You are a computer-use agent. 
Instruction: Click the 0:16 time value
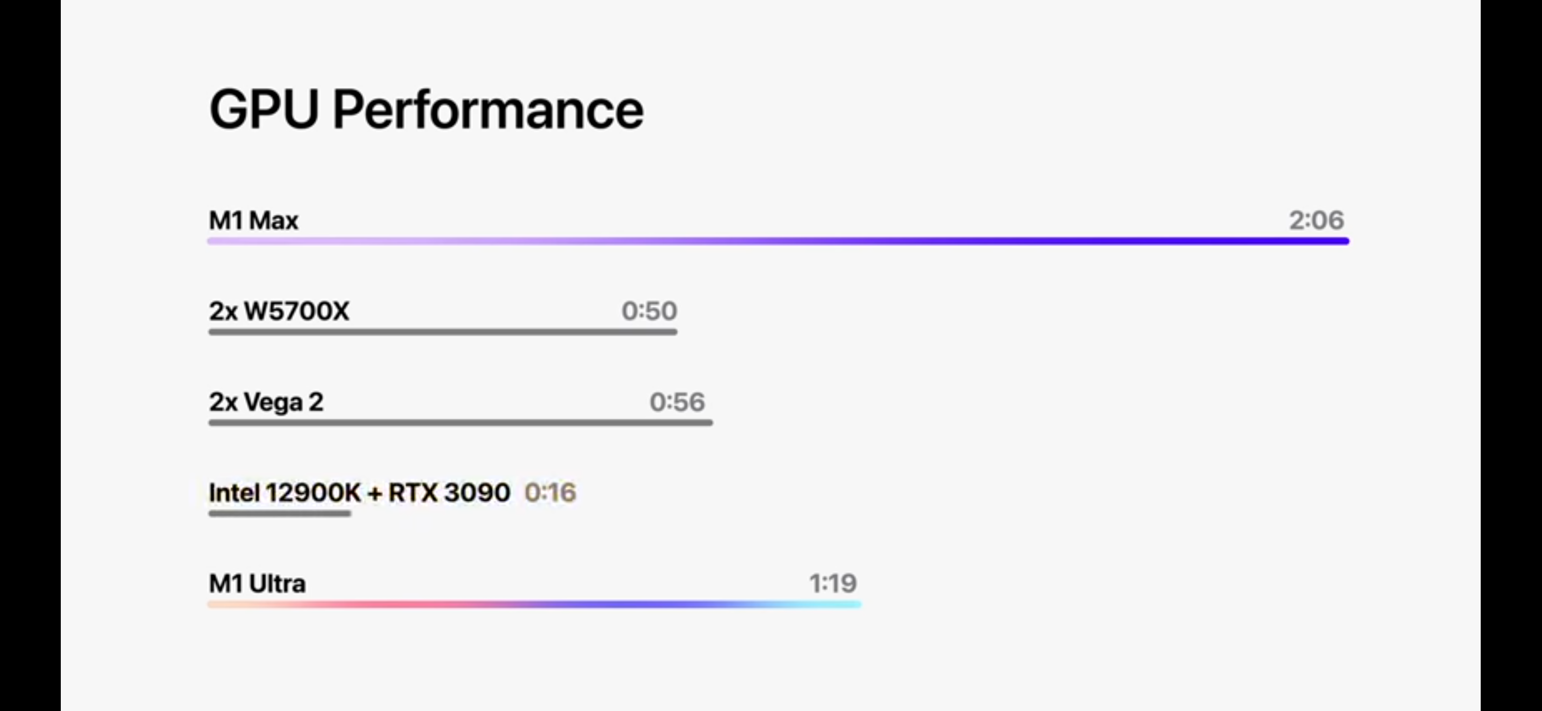pyautogui.click(x=550, y=493)
